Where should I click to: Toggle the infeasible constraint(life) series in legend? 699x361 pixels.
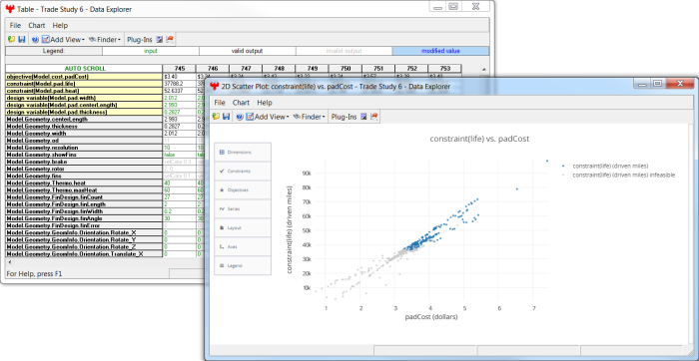click(619, 175)
